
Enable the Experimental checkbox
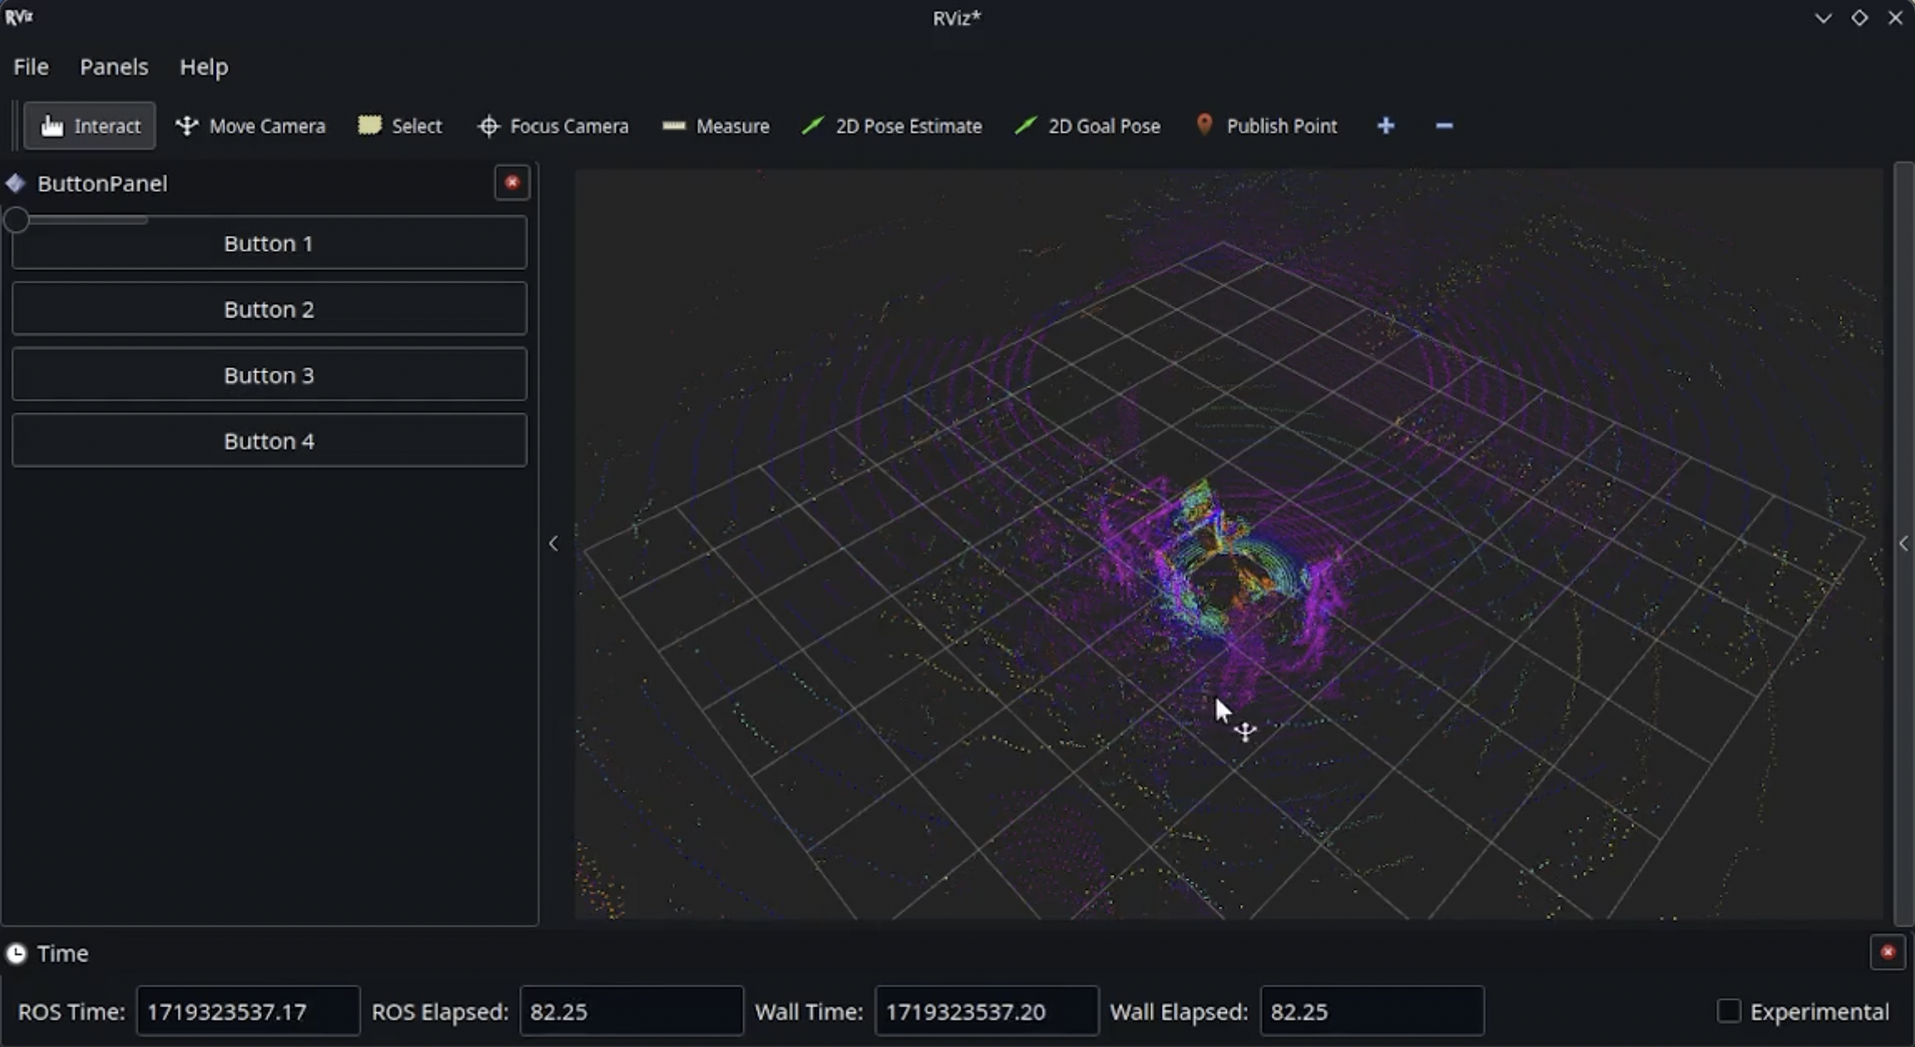click(x=1728, y=1010)
